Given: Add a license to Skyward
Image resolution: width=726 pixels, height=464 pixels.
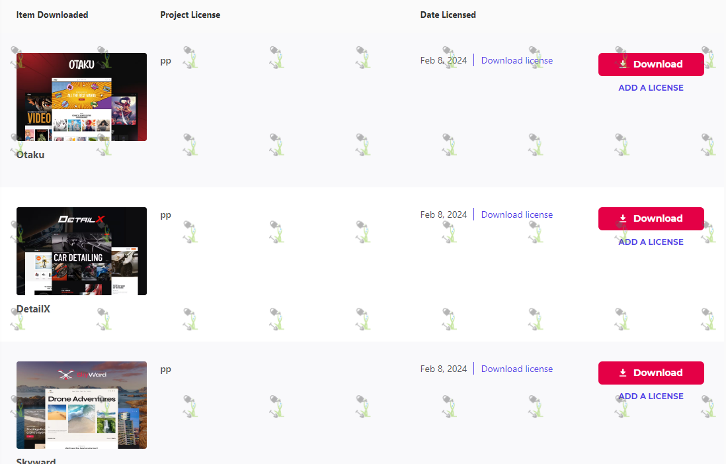Looking at the screenshot, I should [x=651, y=396].
